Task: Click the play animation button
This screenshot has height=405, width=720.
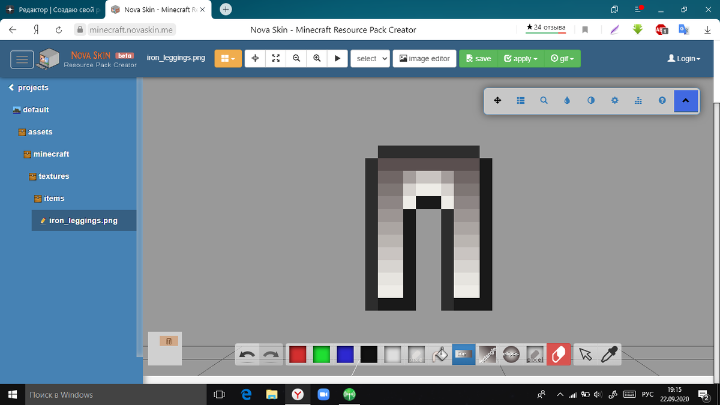Action: point(337,58)
